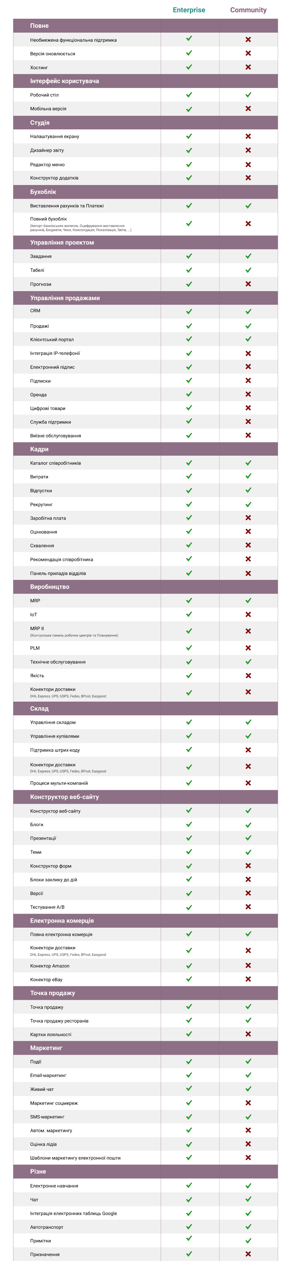The height and width of the screenshot is (1277, 290).
Task: Click Community checkmark for Рекрутинг row
Action: (248, 504)
